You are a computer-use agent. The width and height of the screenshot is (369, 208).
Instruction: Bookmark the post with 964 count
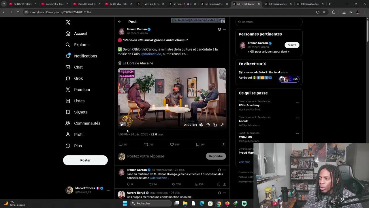click(x=201, y=144)
